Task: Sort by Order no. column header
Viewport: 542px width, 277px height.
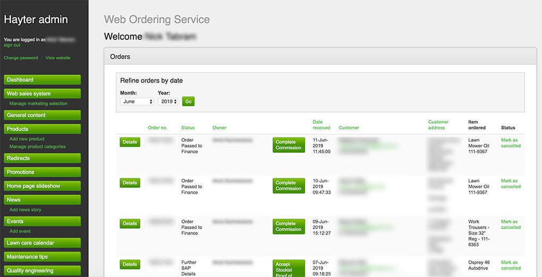Action: coord(158,128)
